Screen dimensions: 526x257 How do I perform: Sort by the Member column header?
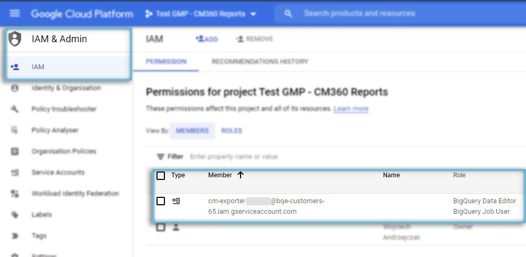(220, 175)
